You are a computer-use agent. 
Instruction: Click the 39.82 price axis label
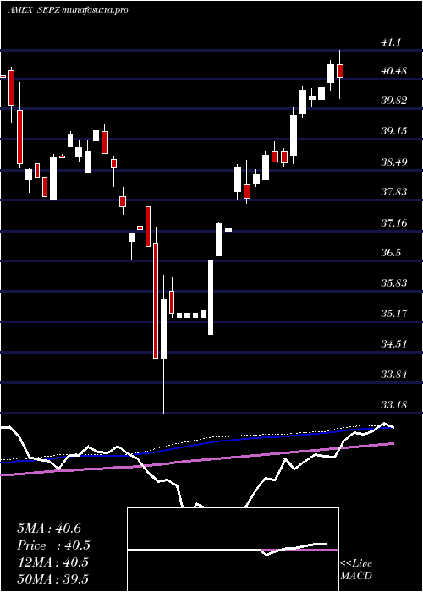coord(394,101)
